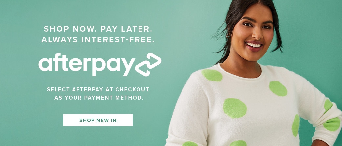Click the green dot near the right collarbone
This screenshot has width=342, height=146.
[x=278, y=88]
